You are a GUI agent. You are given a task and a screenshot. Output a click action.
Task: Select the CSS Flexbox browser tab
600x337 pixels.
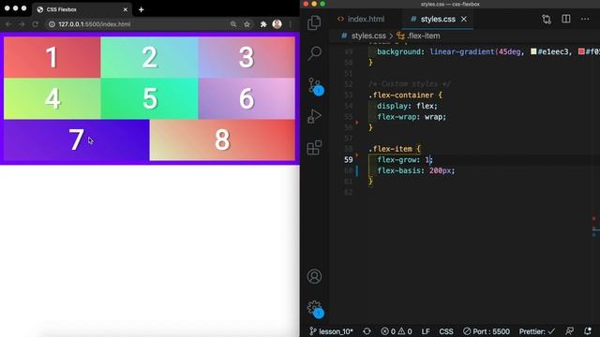point(82,9)
